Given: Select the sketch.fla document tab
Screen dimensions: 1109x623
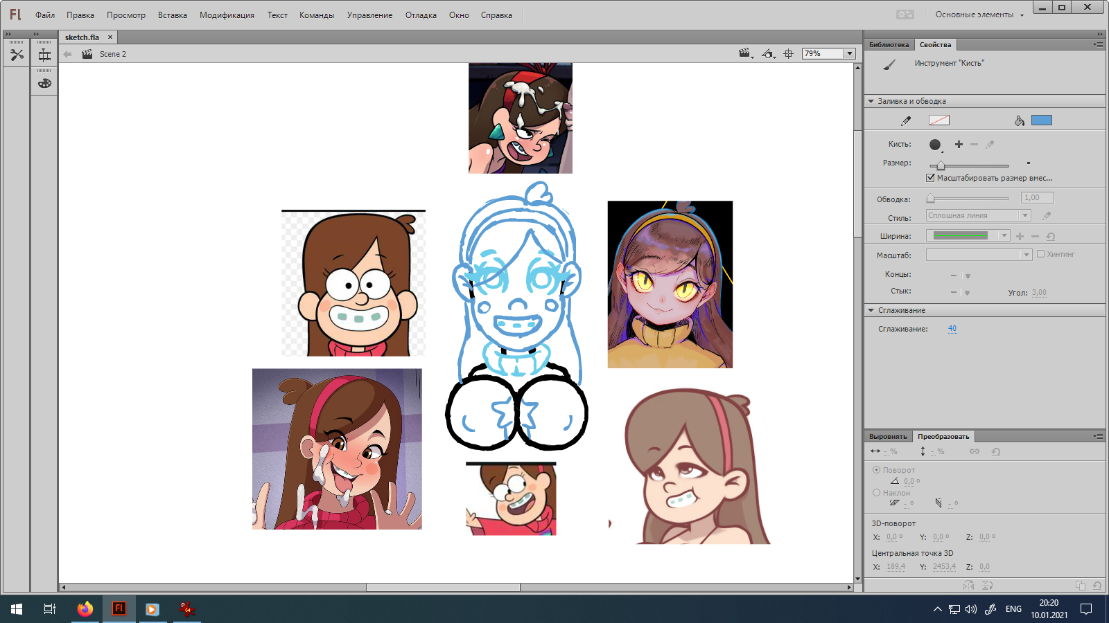Looking at the screenshot, I should 82,37.
